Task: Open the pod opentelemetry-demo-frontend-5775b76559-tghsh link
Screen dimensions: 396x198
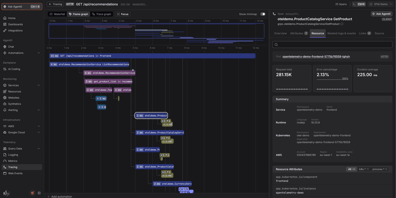Action: click(316, 57)
